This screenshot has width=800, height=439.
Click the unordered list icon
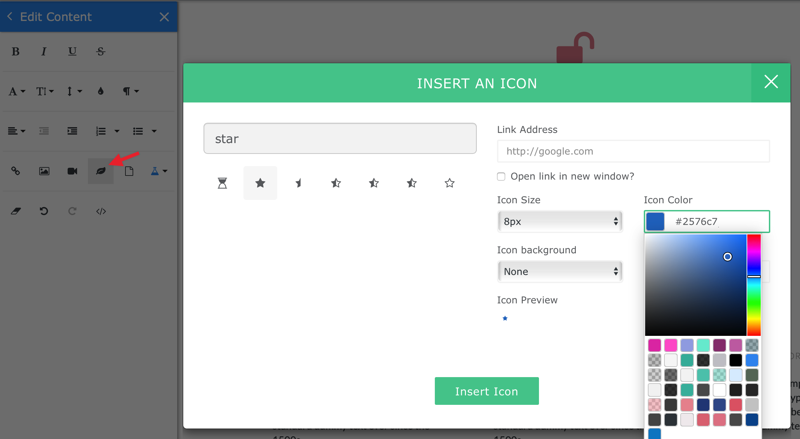click(138, 131)
